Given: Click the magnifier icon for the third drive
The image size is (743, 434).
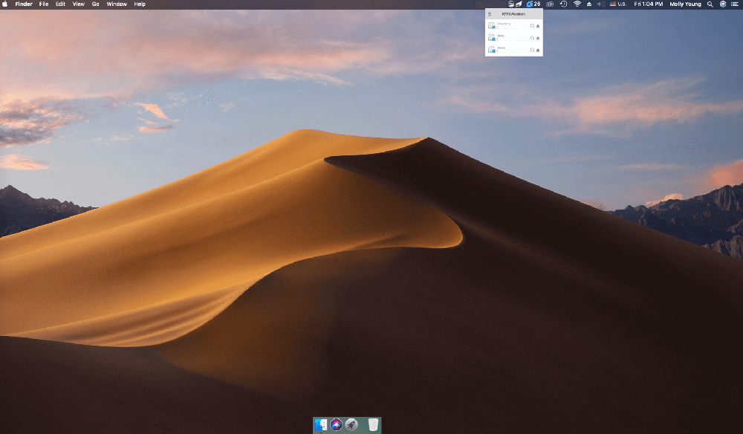Looking at the screenshot, I should tap(532, 50).
